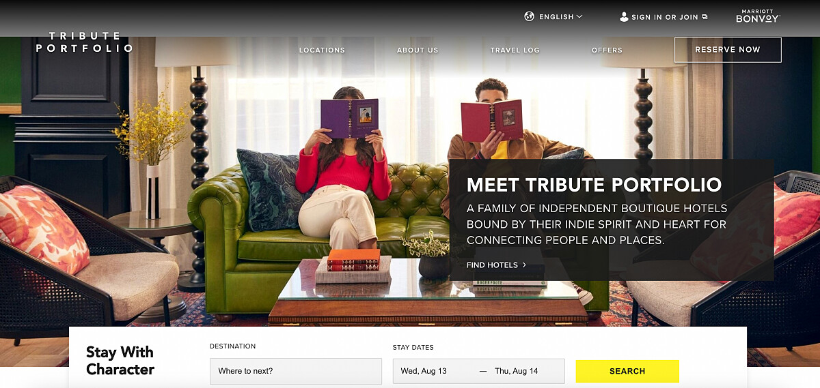Focus the Where to next destination field
Viewport: 820px width, 388px height.
click(x=296, y=371)
